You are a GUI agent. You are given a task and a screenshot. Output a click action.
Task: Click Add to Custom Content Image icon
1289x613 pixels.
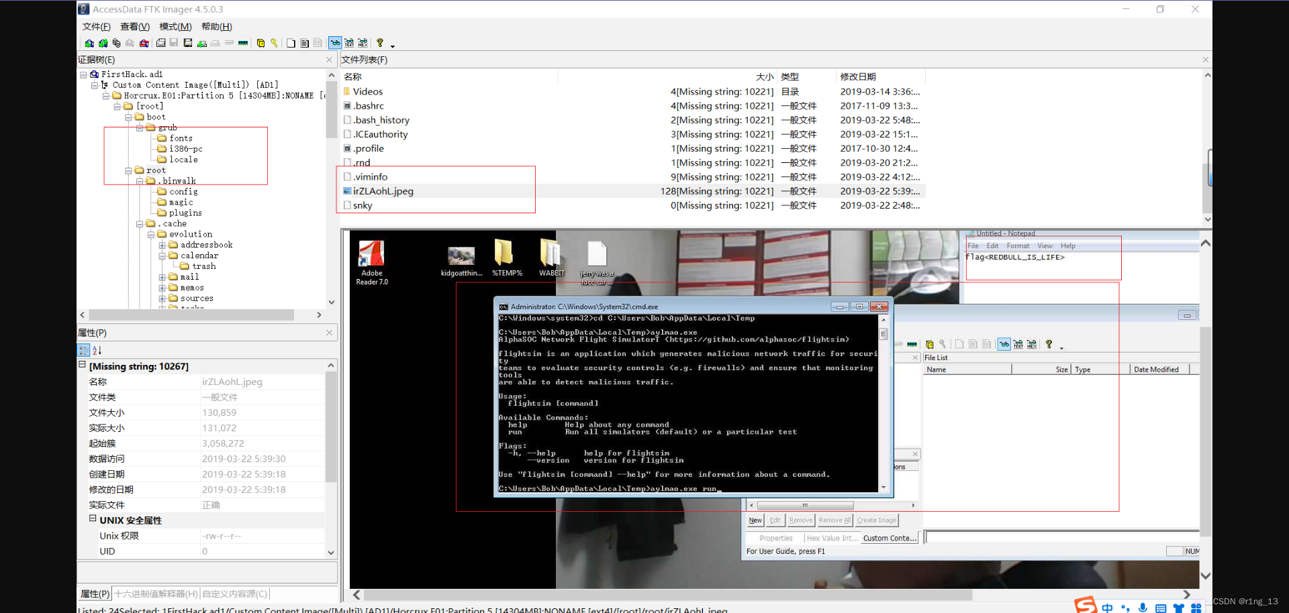201,43
